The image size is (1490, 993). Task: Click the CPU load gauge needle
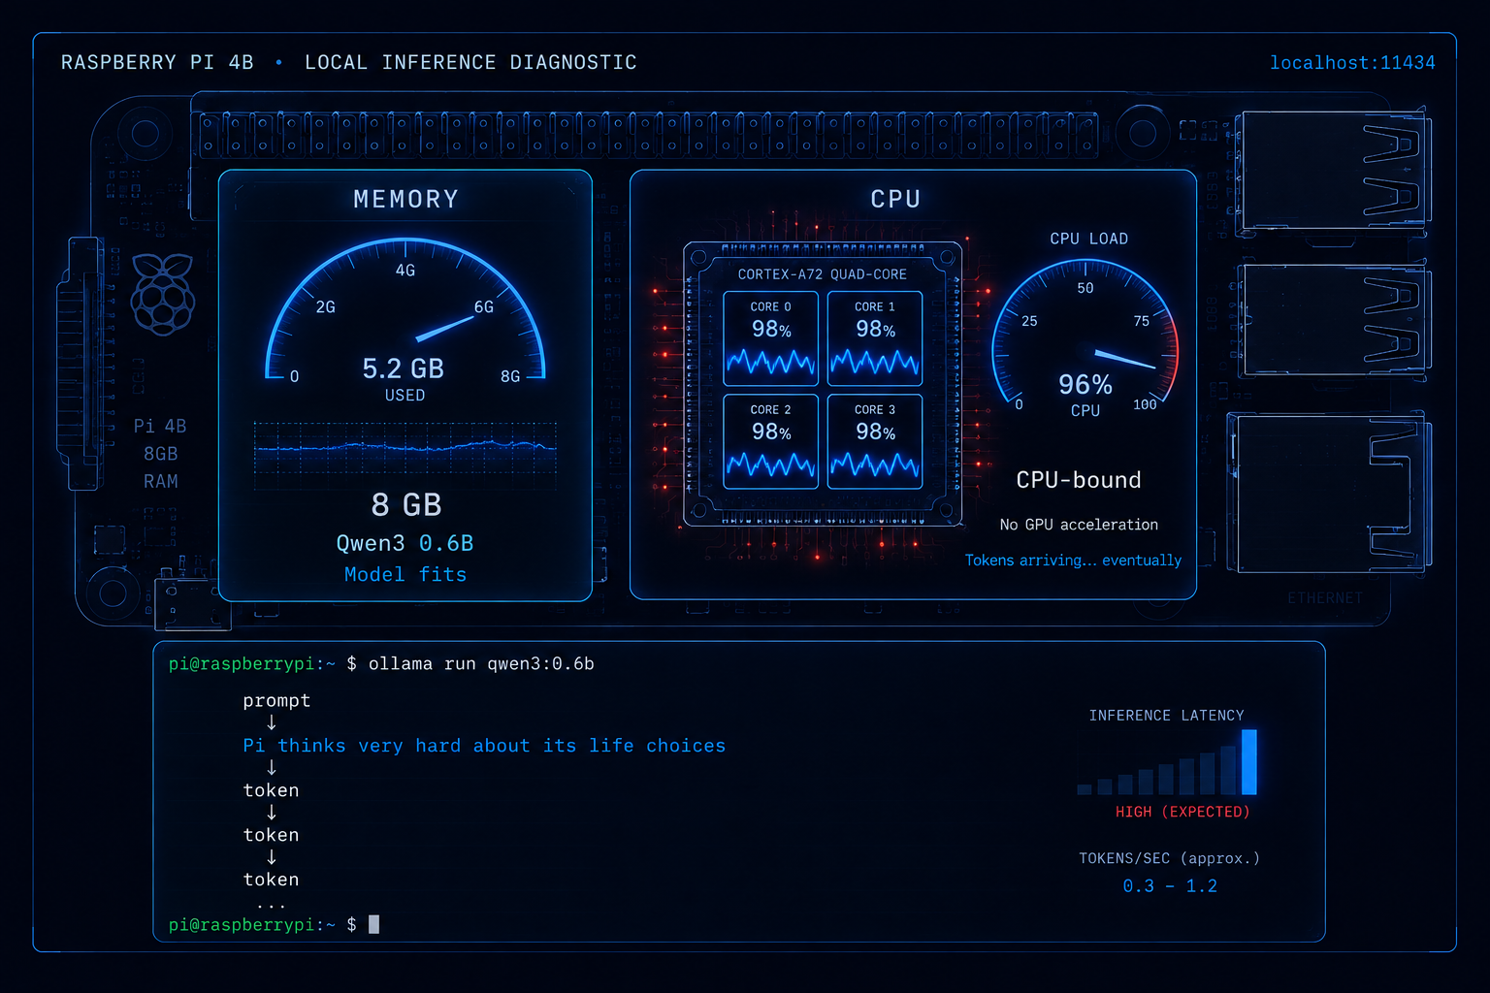click(x=1124, y=359)
